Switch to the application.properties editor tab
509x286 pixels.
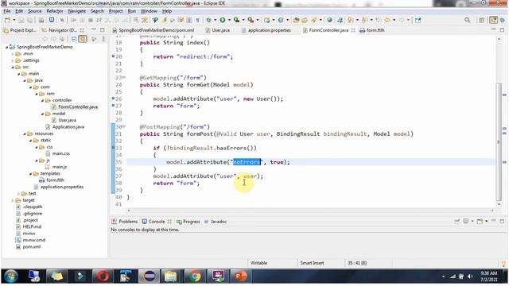tap(266, 30)
